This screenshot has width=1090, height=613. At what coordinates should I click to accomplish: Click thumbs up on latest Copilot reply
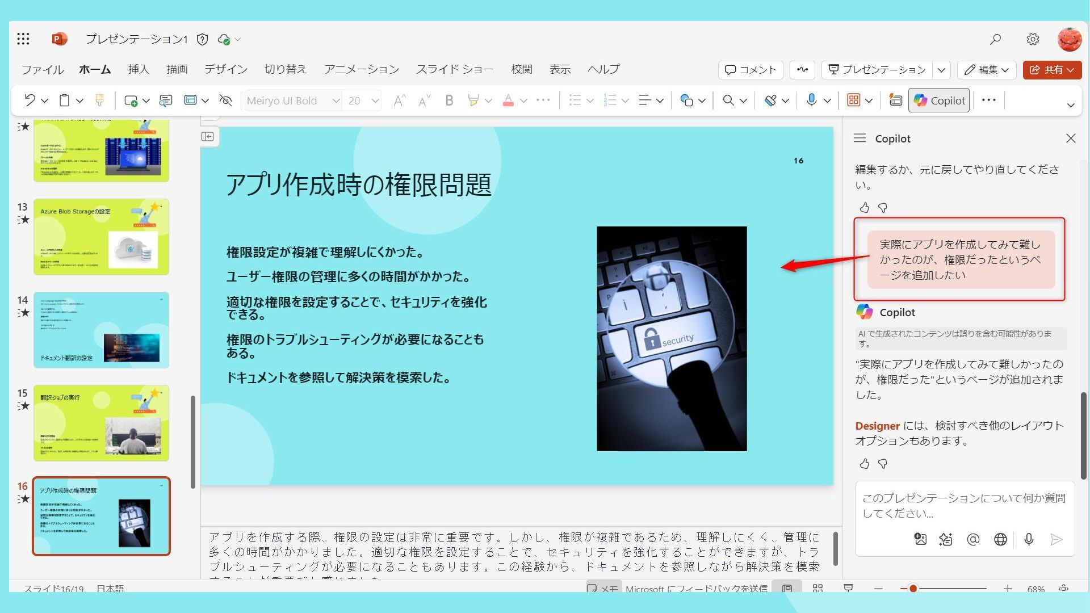pyautogui.click(x=864, y=464)
